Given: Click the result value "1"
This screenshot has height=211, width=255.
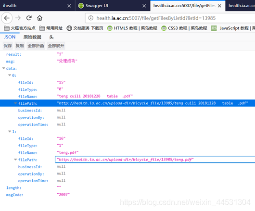Looking at the screenshot, I should [60, 54].
